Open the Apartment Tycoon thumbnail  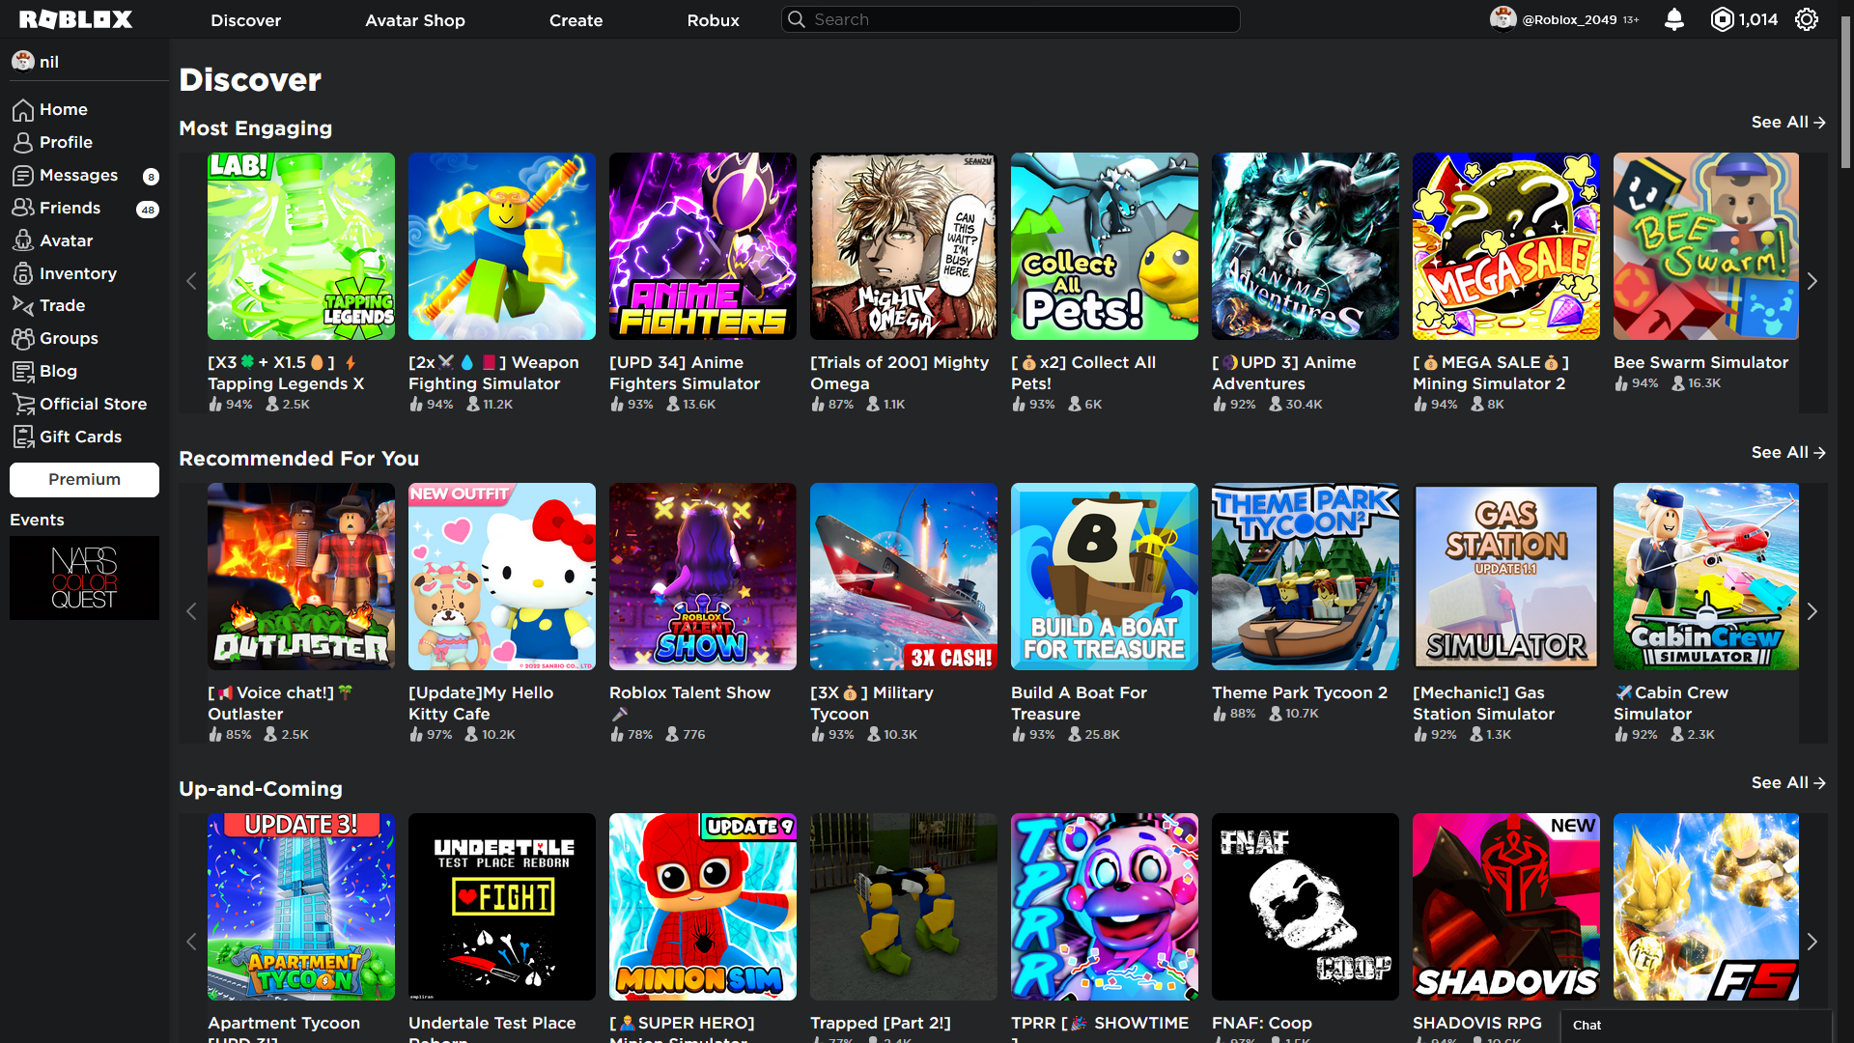pos(301,907)
